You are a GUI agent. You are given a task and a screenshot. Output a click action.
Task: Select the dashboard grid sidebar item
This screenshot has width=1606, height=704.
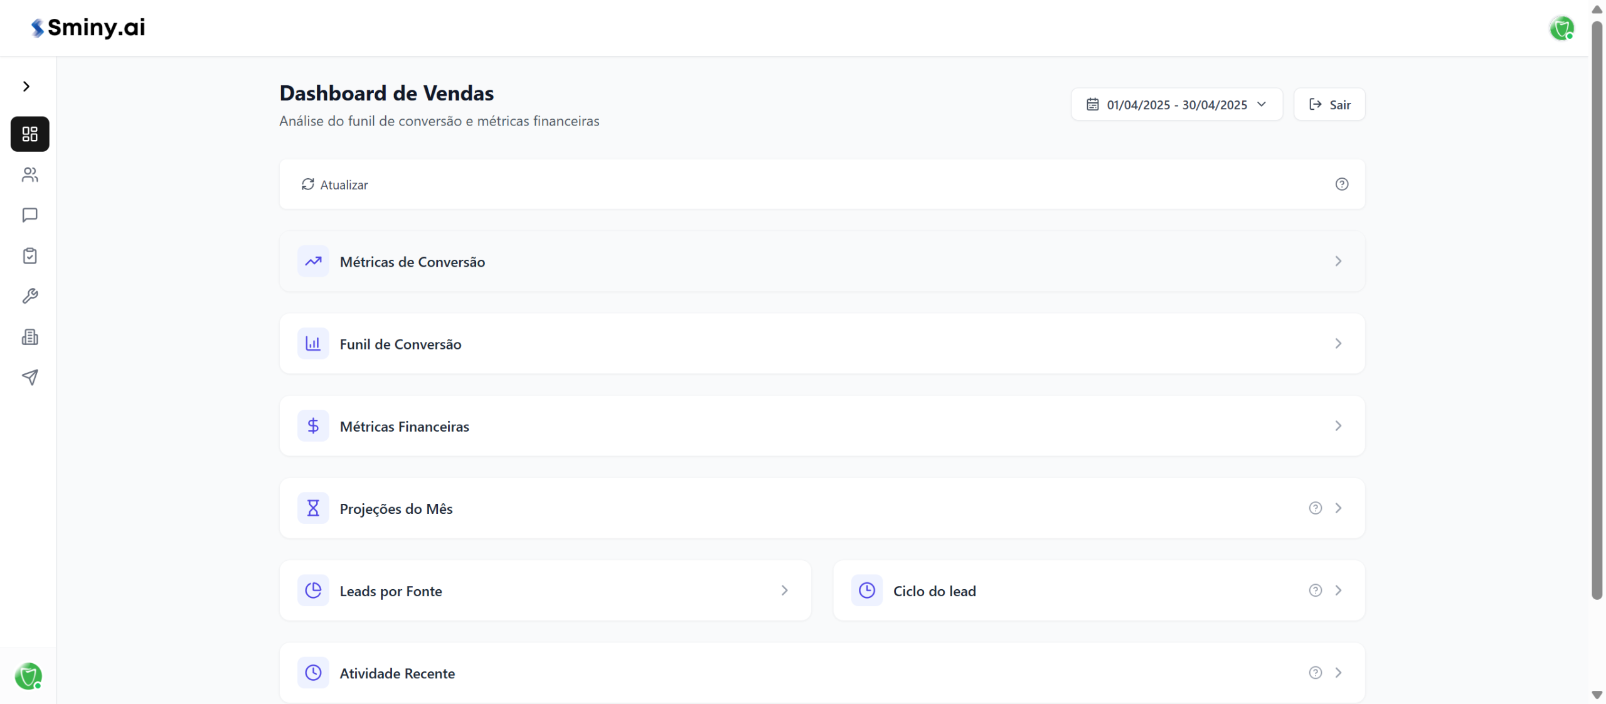coord(29,134)
